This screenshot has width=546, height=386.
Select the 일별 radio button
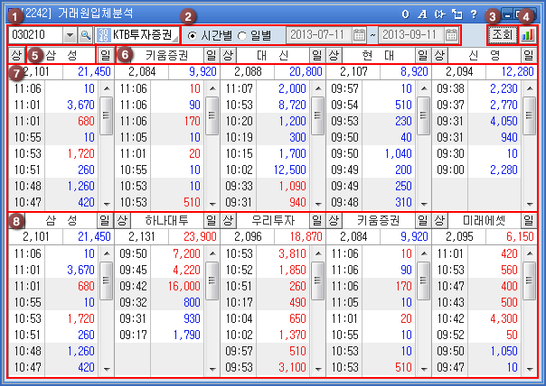(x=241, y=35)
